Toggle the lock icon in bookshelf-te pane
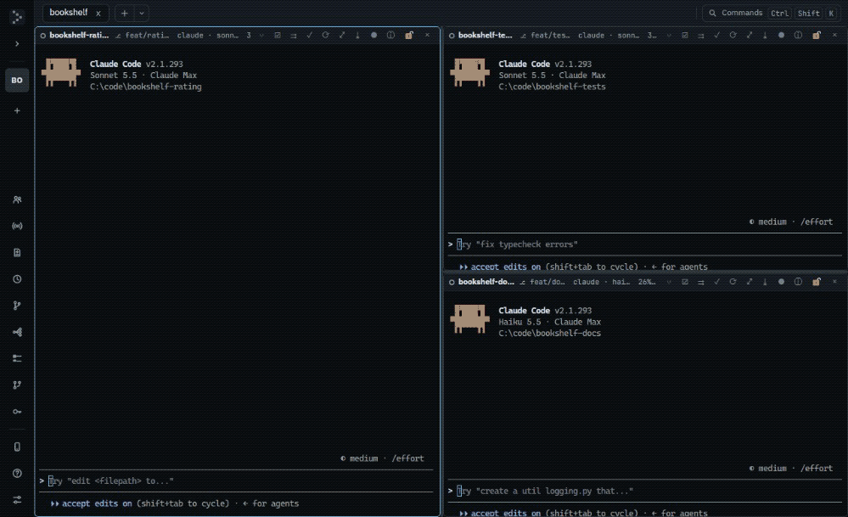 tap(816, 35)
